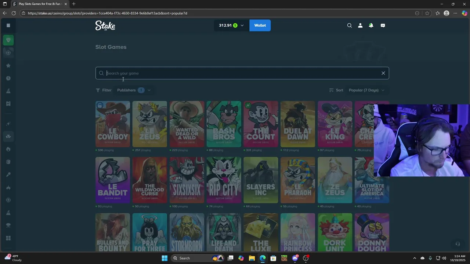Viewport: 470px width, 264px height.
Task: Refresh the browser page
Action: click(14, 13)
